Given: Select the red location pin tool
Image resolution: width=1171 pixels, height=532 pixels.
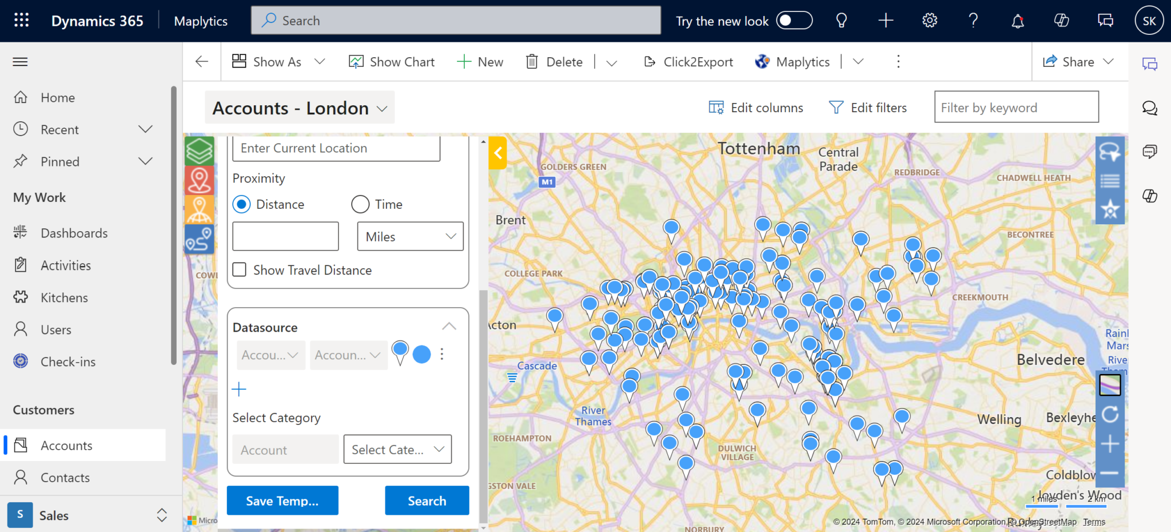Looking at the screenshot, I should [x=199, y=180].
